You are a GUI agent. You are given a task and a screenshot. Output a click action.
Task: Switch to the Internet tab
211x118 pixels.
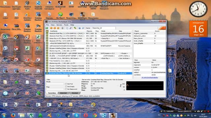pos(63,93)
